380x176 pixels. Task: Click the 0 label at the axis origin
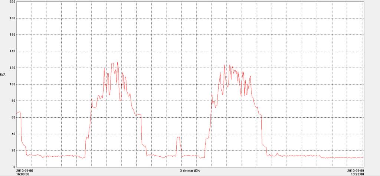14,167
